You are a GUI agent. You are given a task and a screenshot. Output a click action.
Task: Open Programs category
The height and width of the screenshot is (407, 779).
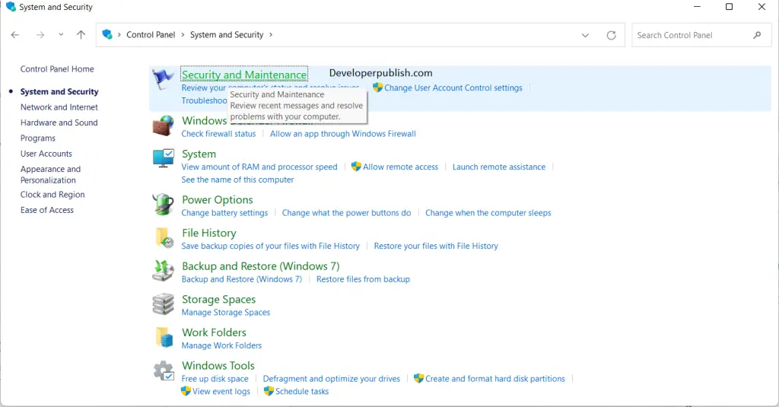(x=38, y=138)
